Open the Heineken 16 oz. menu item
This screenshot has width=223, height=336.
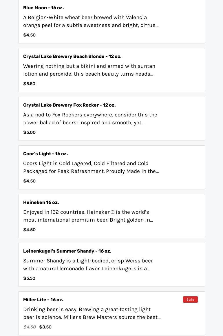coord(41,202)
